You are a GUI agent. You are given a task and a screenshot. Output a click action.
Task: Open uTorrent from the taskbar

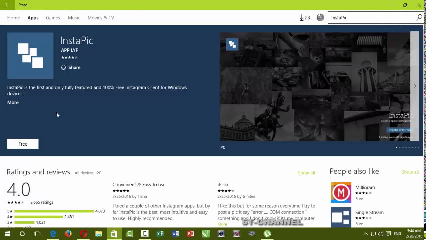tap(267, 234)
